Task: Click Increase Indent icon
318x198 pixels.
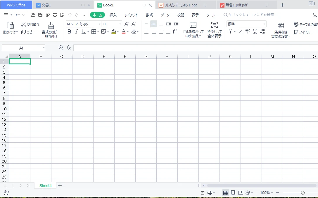Action: pos(176,24)
